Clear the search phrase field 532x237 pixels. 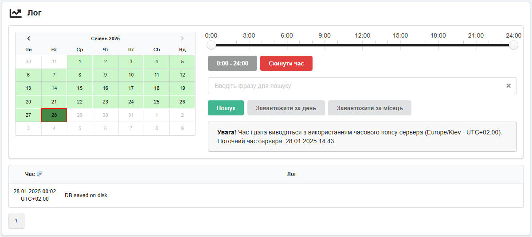point(509,86)
